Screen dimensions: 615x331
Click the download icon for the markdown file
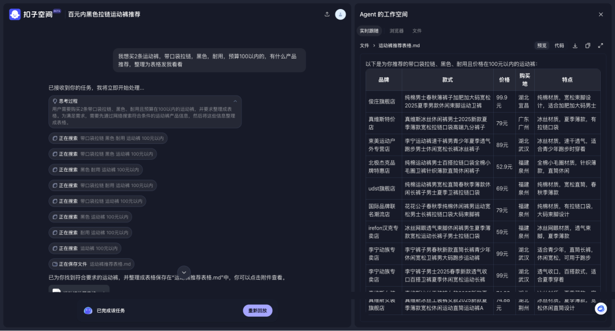(x=575, y=46)
